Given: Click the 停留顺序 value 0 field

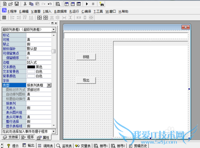Looking at the screenshot, I should [x=39, y=58].
